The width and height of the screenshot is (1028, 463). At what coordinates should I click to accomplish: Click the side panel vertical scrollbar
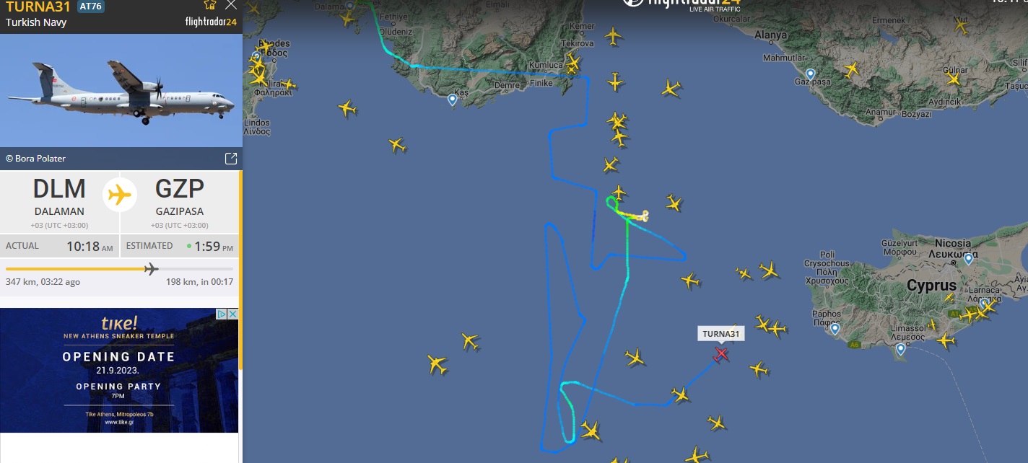click(240, 270)
